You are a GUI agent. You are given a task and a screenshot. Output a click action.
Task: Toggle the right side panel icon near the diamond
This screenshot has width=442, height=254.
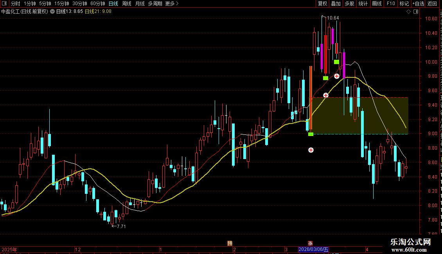[x=416, y=12]
